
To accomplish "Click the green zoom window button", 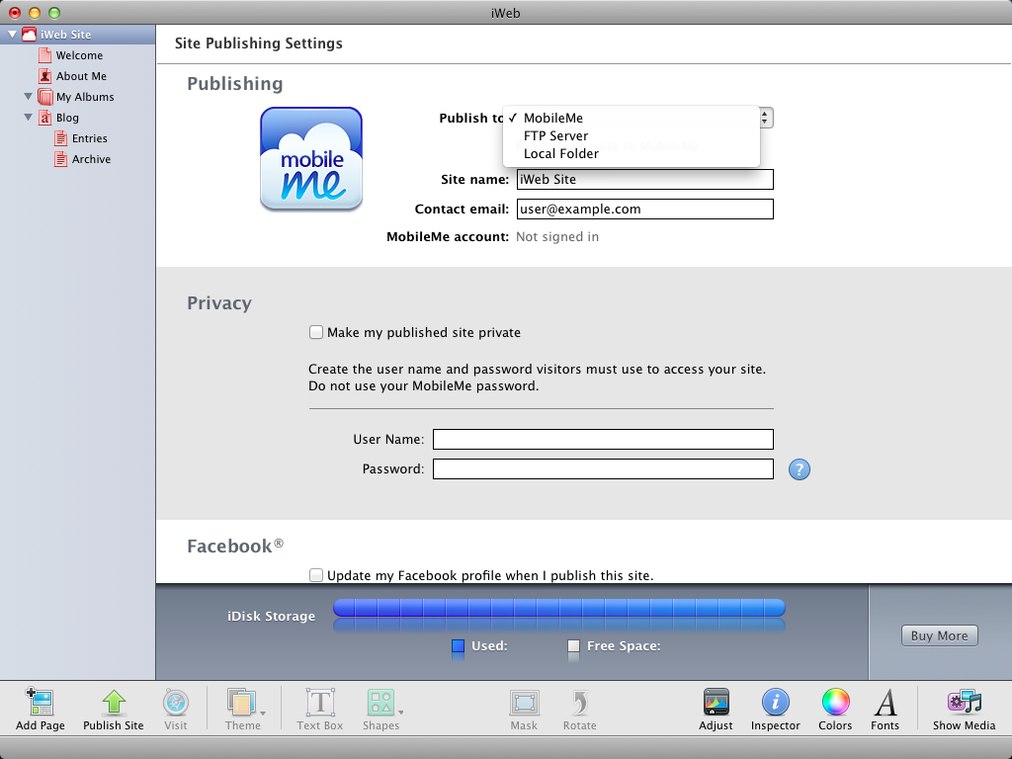I will (x=54, y=12).
